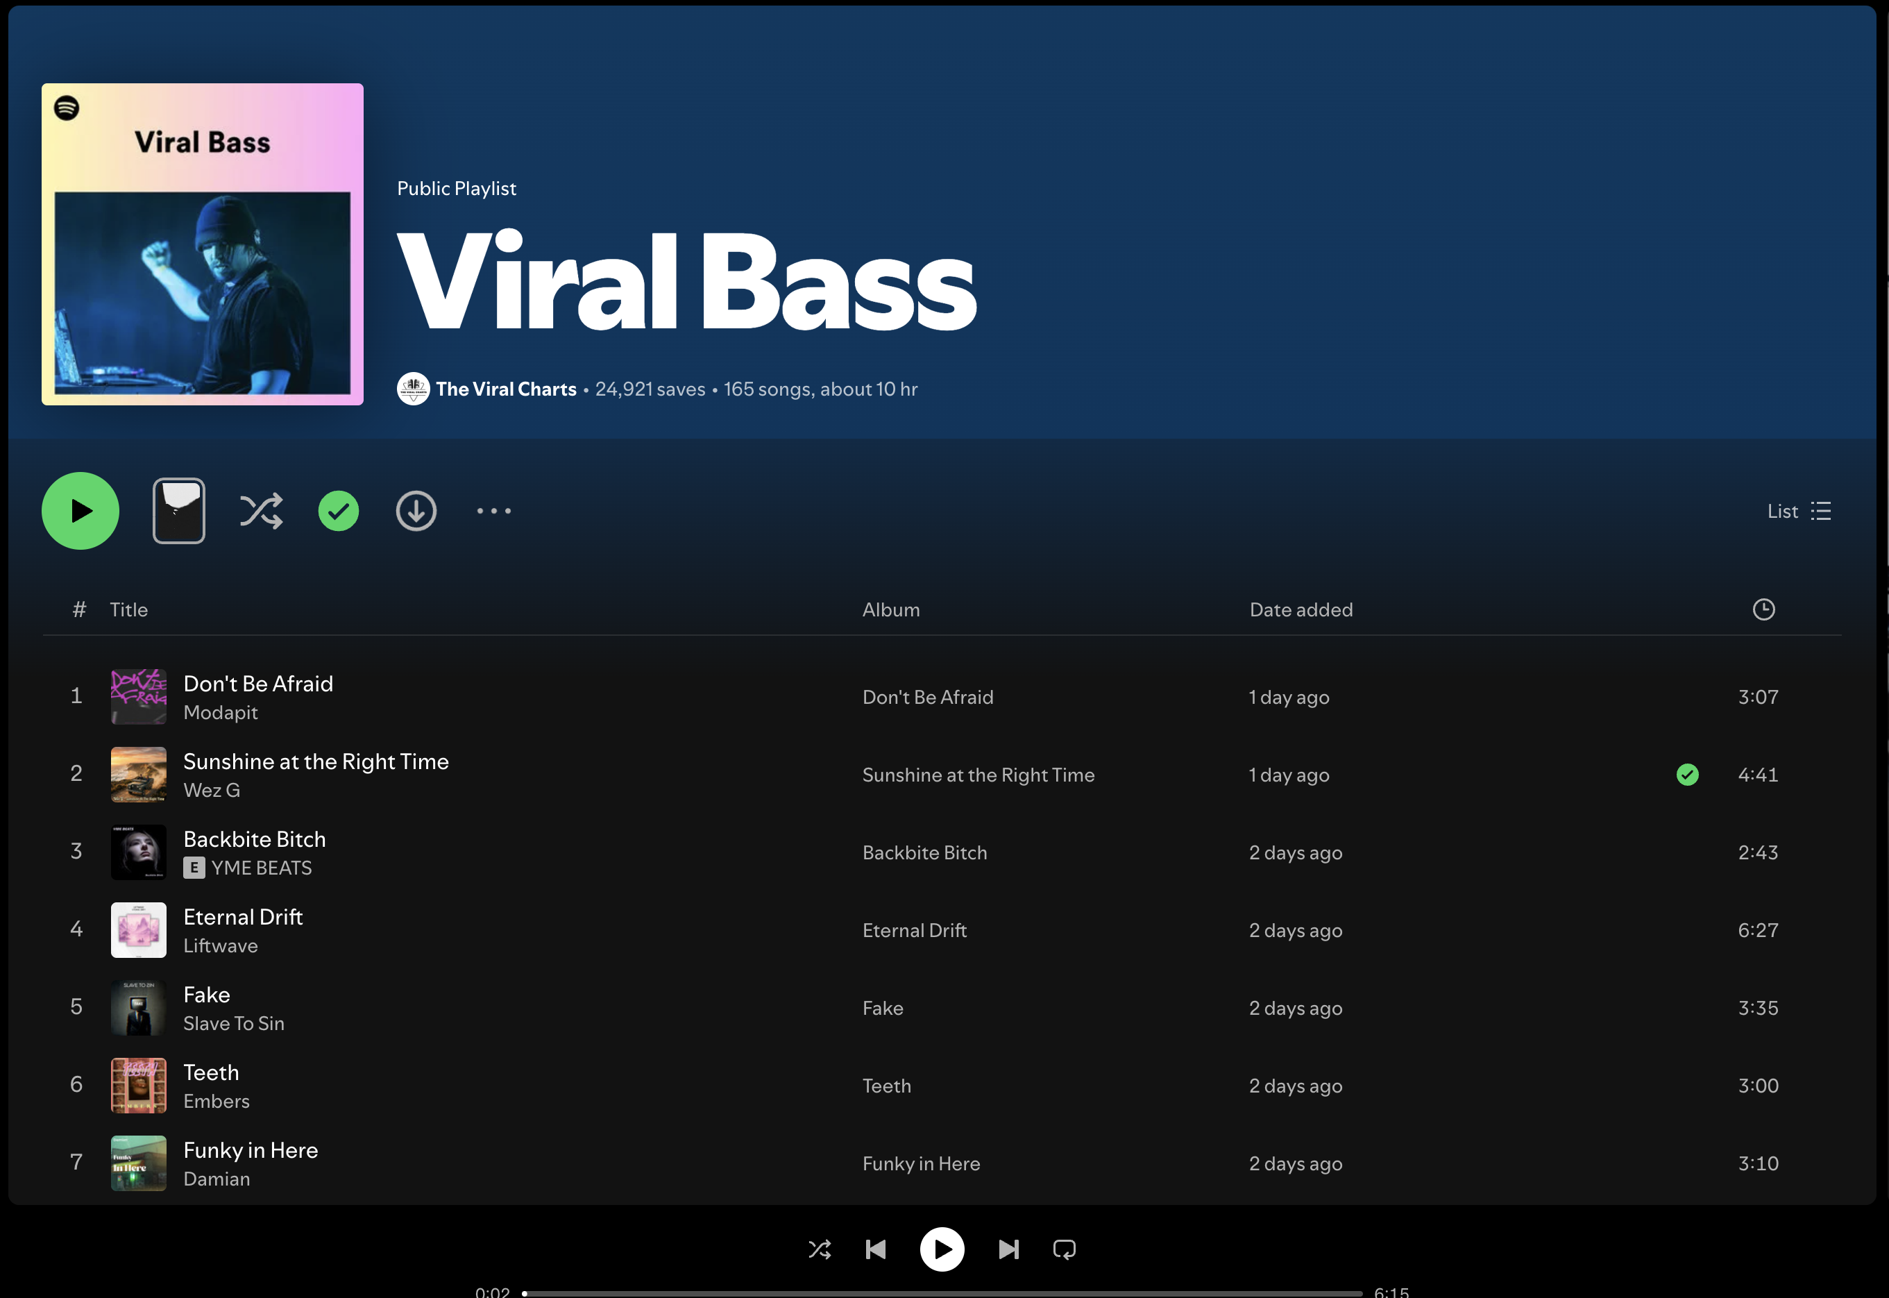
Task: Play the Viral Bass playlist with green button
Action: pyautogui.click(x=81, y=511)
